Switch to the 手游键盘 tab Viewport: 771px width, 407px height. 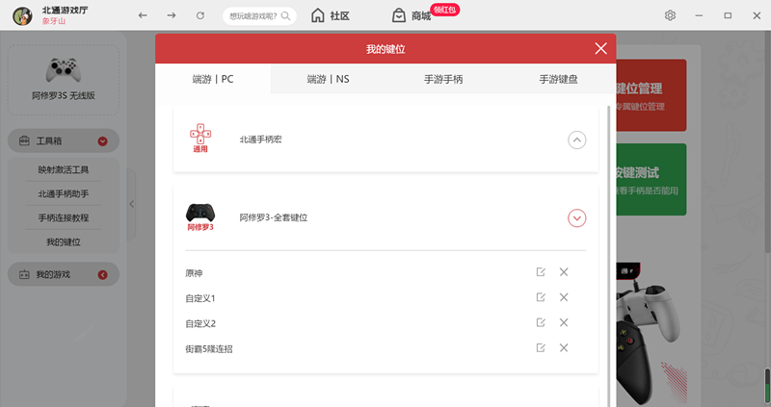[x=558, y=79]
